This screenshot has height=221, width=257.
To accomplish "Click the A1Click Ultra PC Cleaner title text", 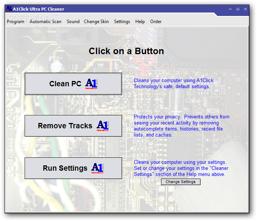I will (x=39, y=9).
